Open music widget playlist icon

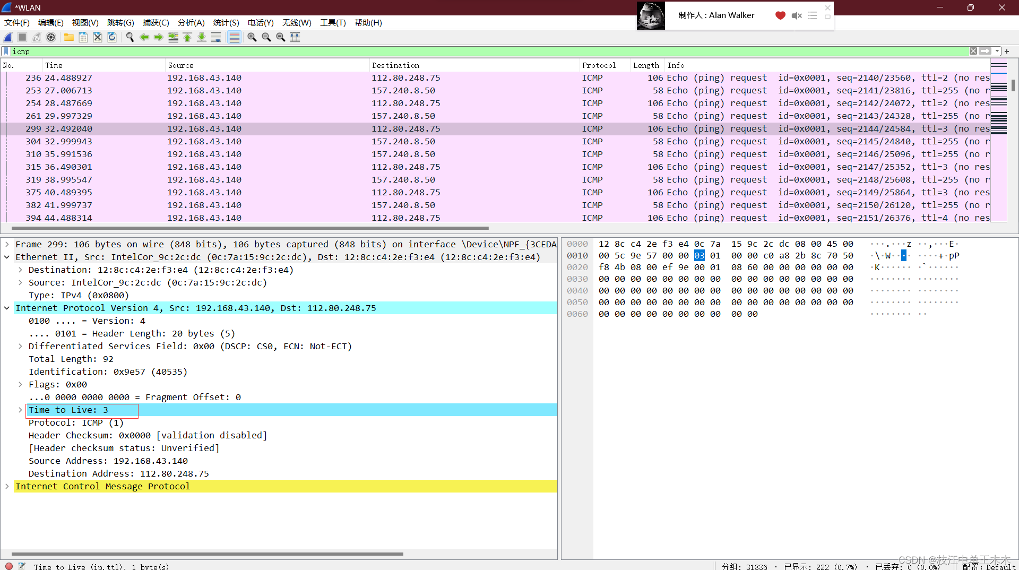813,15
